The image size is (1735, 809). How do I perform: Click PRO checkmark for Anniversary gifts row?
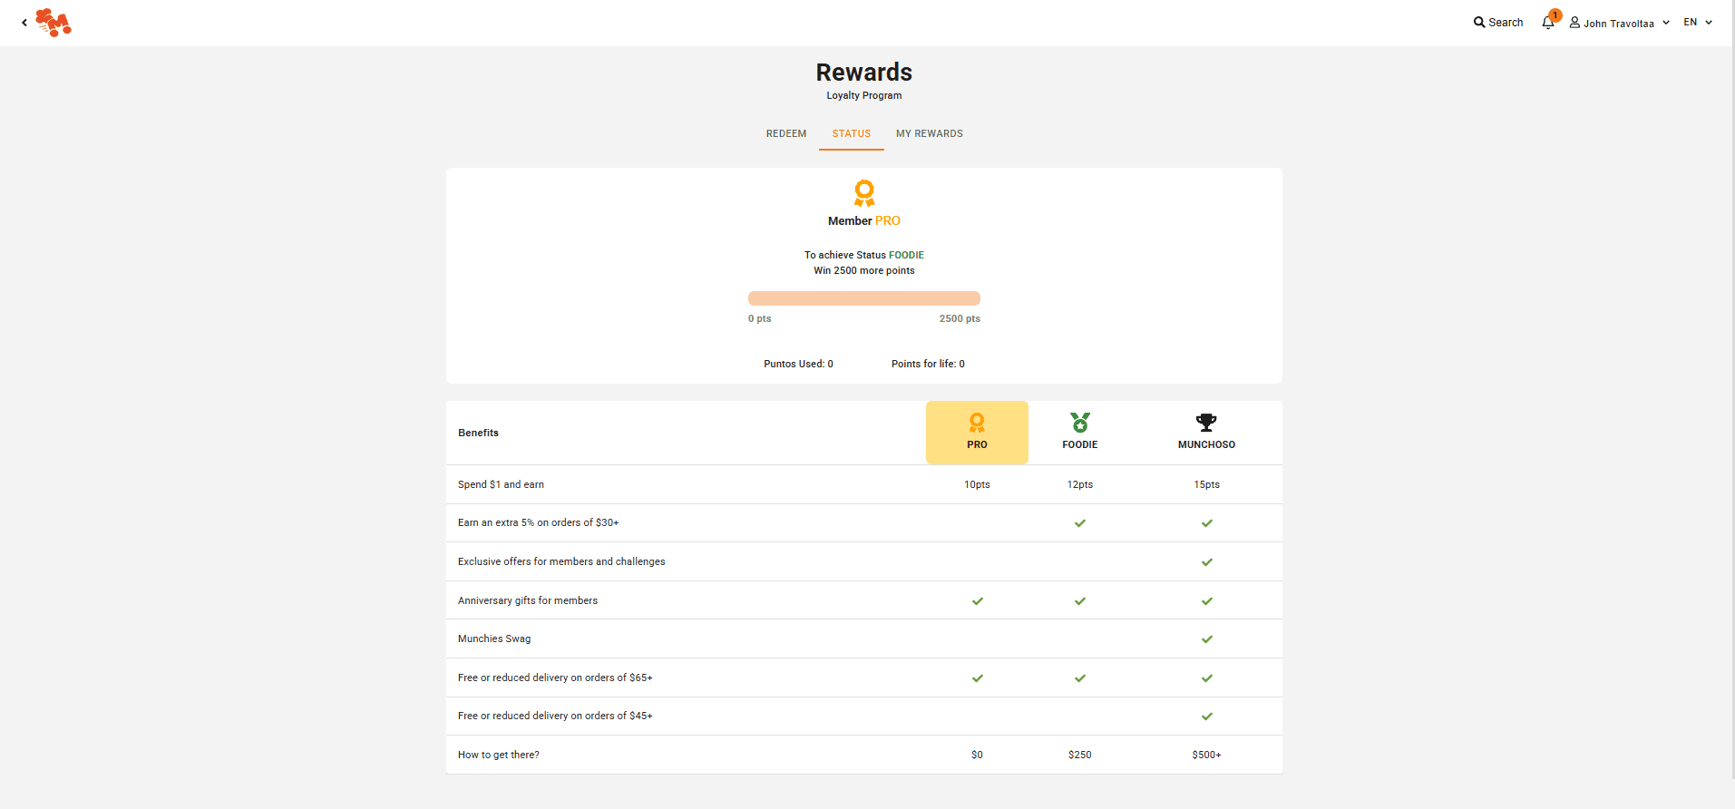point(978,601)
